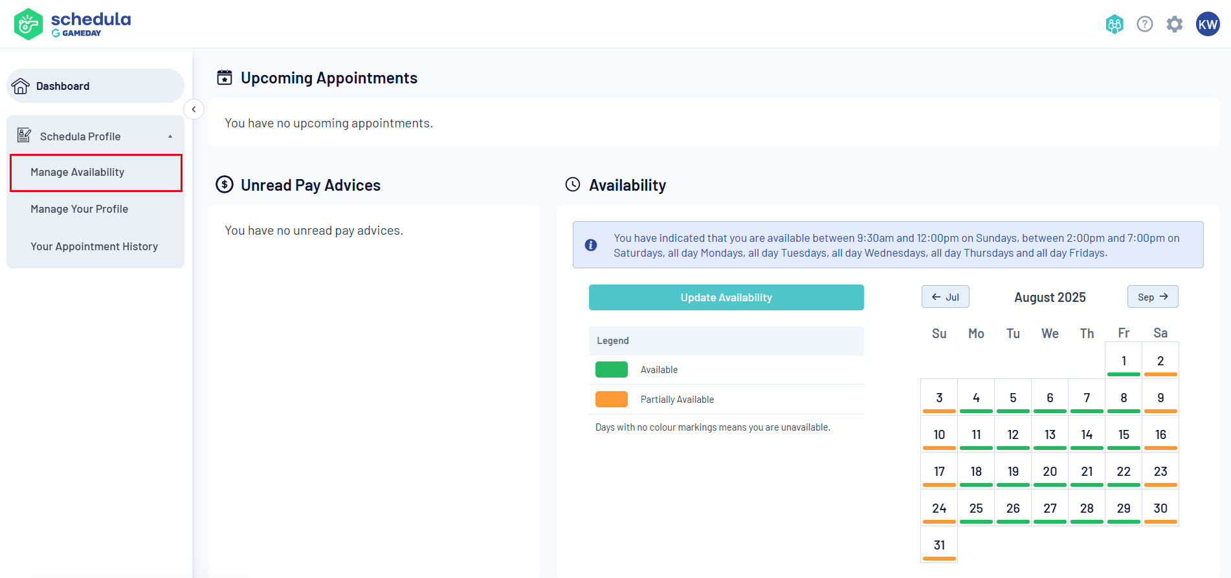Viewport: 1231px width, 578px height.
Task: Click the Upcoming Appointments heading
Action: tap(329, 78)
